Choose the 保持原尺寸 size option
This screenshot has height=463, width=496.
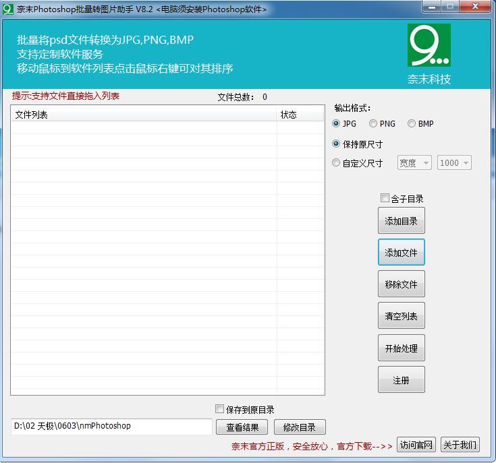pyautogui.click(x=337, y=144)
